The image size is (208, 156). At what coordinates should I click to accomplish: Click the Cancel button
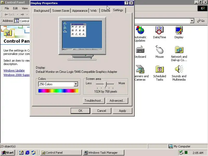click(x=101, y=111)
